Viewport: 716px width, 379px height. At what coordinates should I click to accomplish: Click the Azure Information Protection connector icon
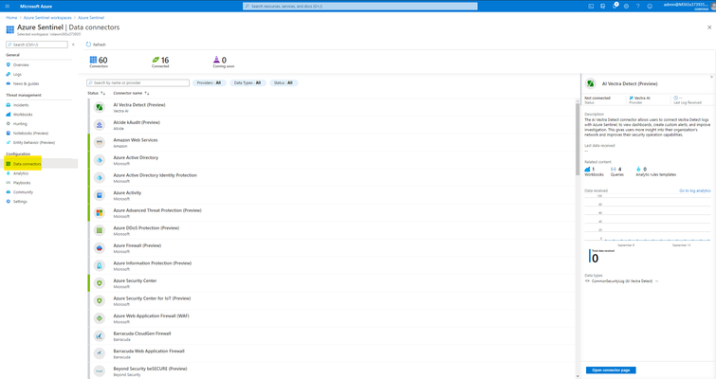click(x=99, y=265)
